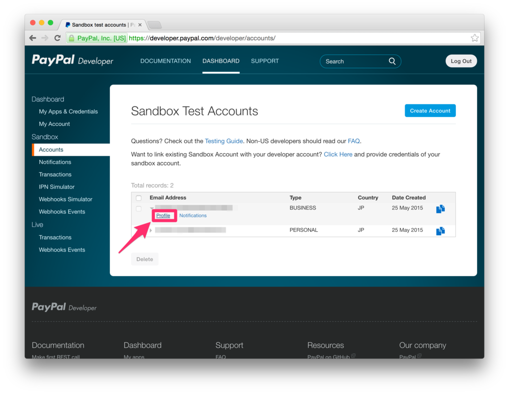Image resolution: width=509 pixels, height=394 pixels.
Task: Open Live Transactions in sidebar
Action: tap(55, 237)
